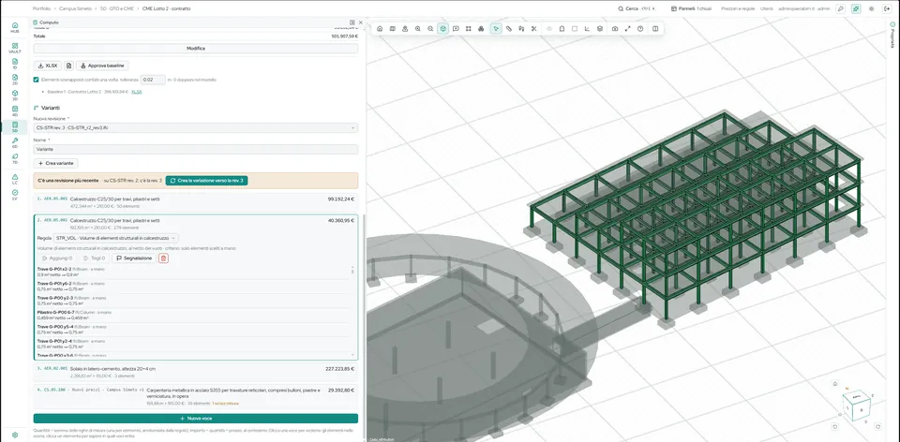Click the zoom out magnifier icon
Viewport: 900px width, 442px height.
pos(430,29)
